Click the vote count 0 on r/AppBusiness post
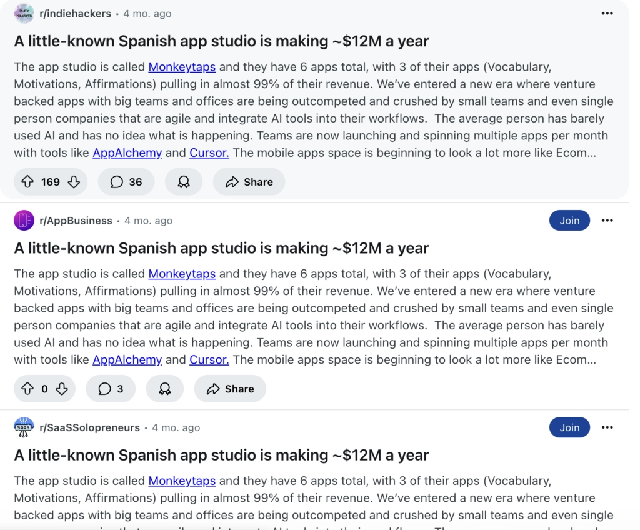 click(44, 389)
